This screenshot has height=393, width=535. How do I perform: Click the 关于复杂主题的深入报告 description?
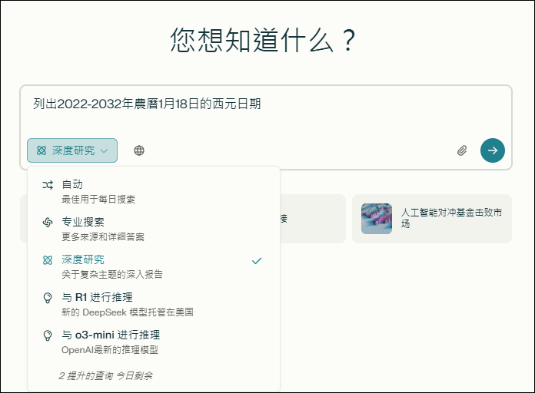[112, 274]
